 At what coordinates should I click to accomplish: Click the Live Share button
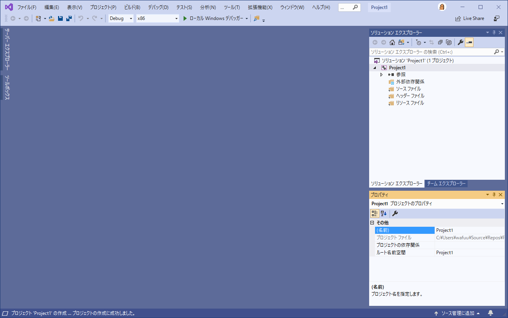point(470,18)
